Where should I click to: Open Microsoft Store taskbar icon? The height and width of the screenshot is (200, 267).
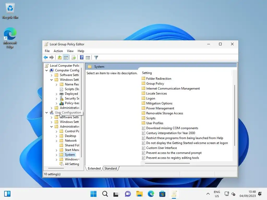[x=162, y=194]
